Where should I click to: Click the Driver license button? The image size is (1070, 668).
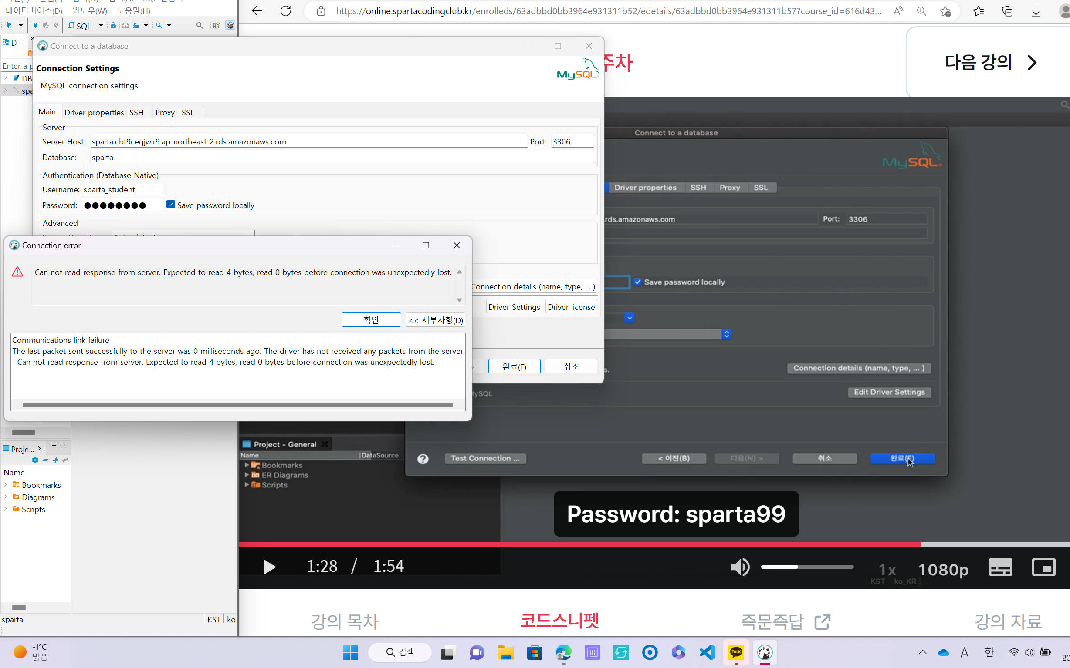(571, 307)
